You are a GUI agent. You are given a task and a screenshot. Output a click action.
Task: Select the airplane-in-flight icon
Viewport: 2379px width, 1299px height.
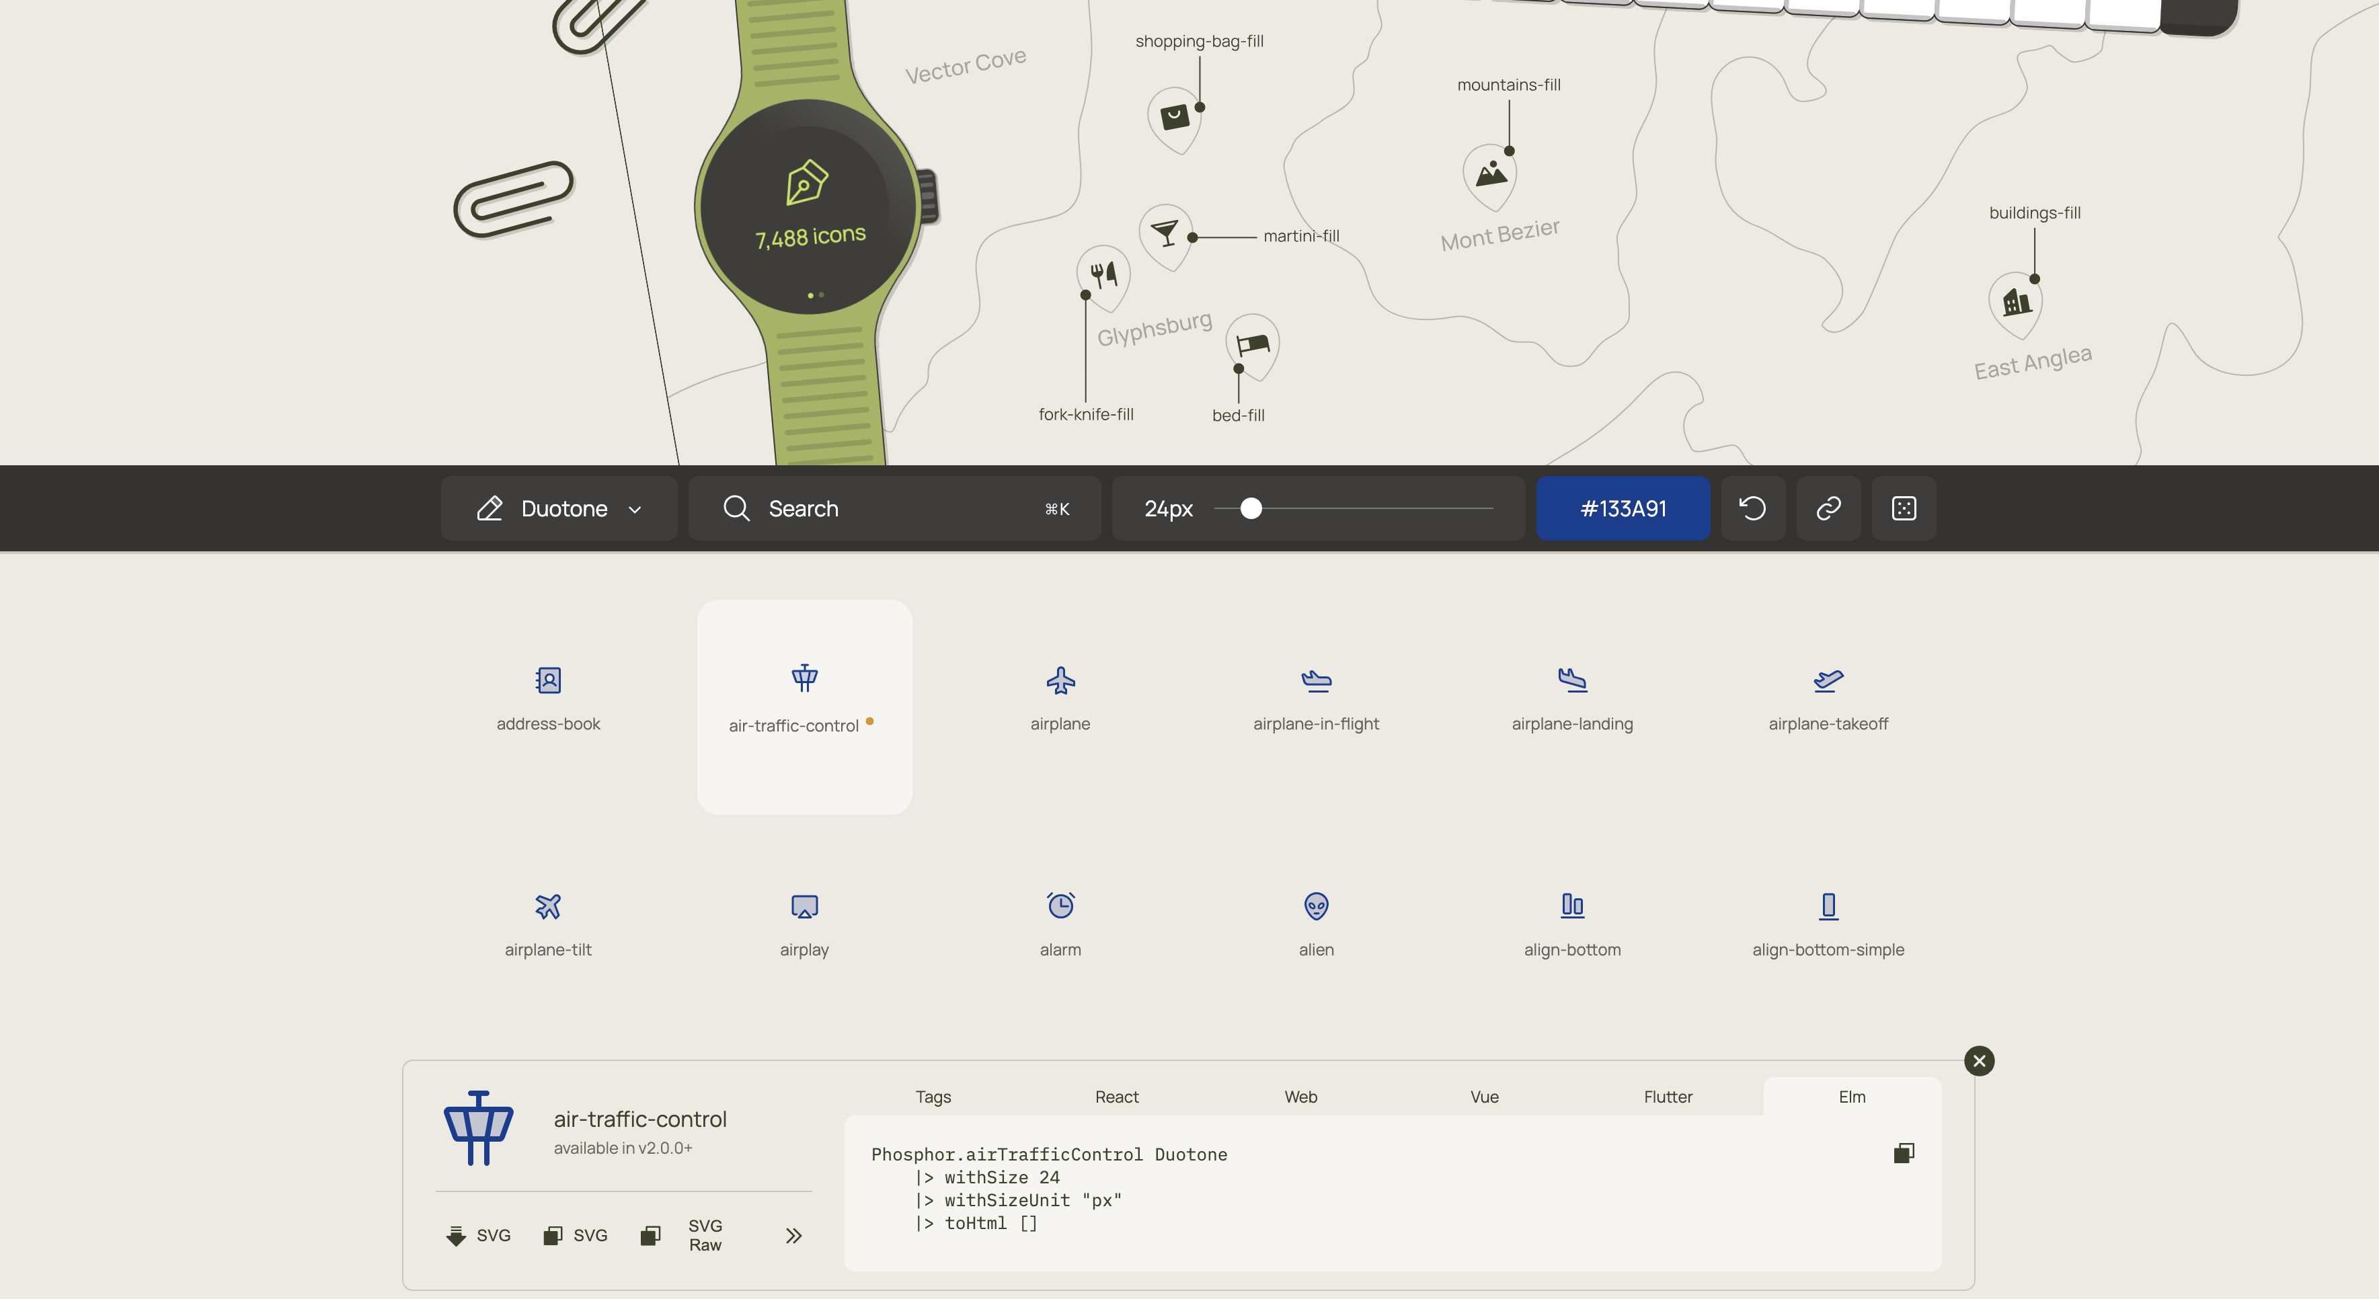[x=1316, y=680]
